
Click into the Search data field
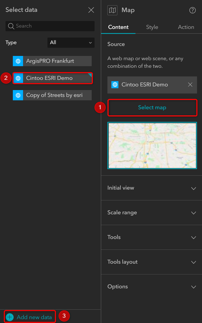click(x=50, y=26)
